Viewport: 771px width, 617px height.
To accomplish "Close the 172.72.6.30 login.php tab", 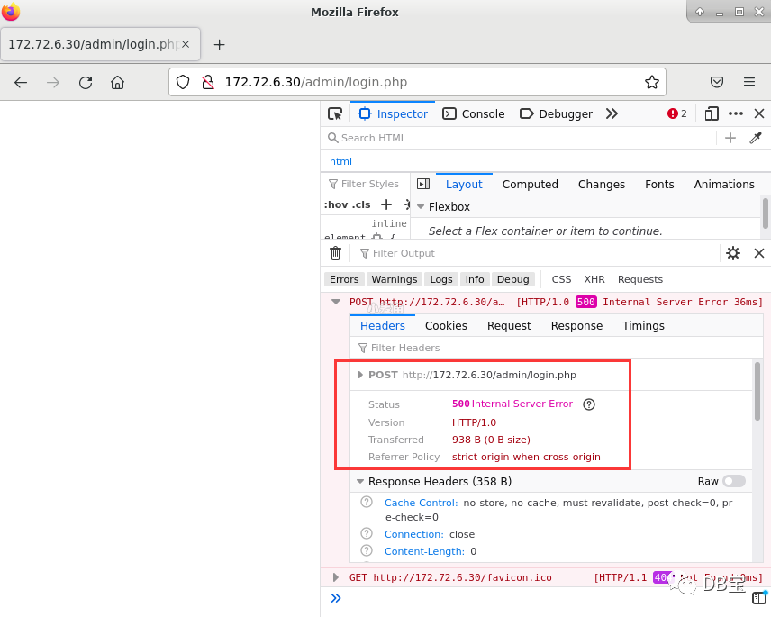I will point(186,44).
